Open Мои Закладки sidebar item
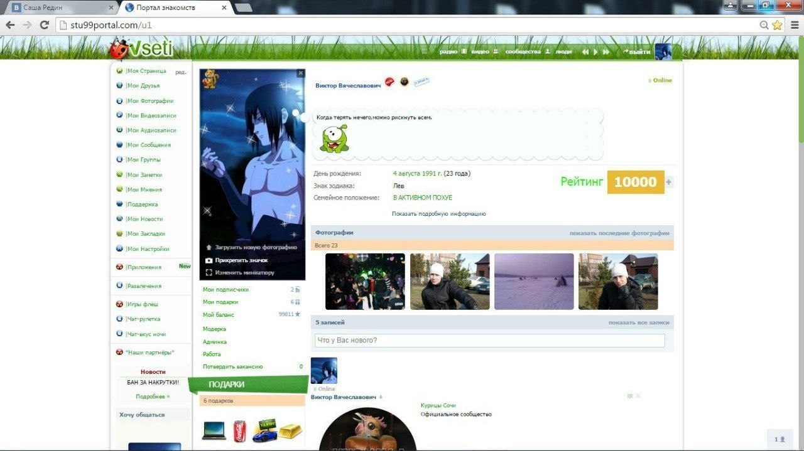 tap(146, 234)
